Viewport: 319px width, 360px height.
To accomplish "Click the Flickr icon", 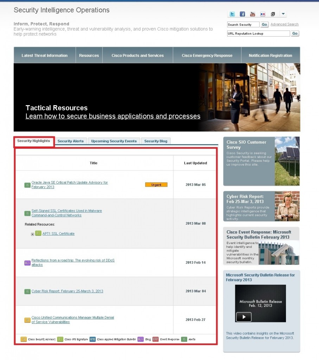I will tap(263, 14).
